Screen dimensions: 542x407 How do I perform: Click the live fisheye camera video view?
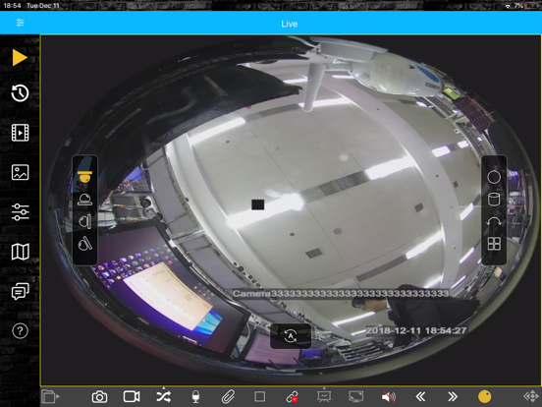pyautogui.click(x=291, y=210)
